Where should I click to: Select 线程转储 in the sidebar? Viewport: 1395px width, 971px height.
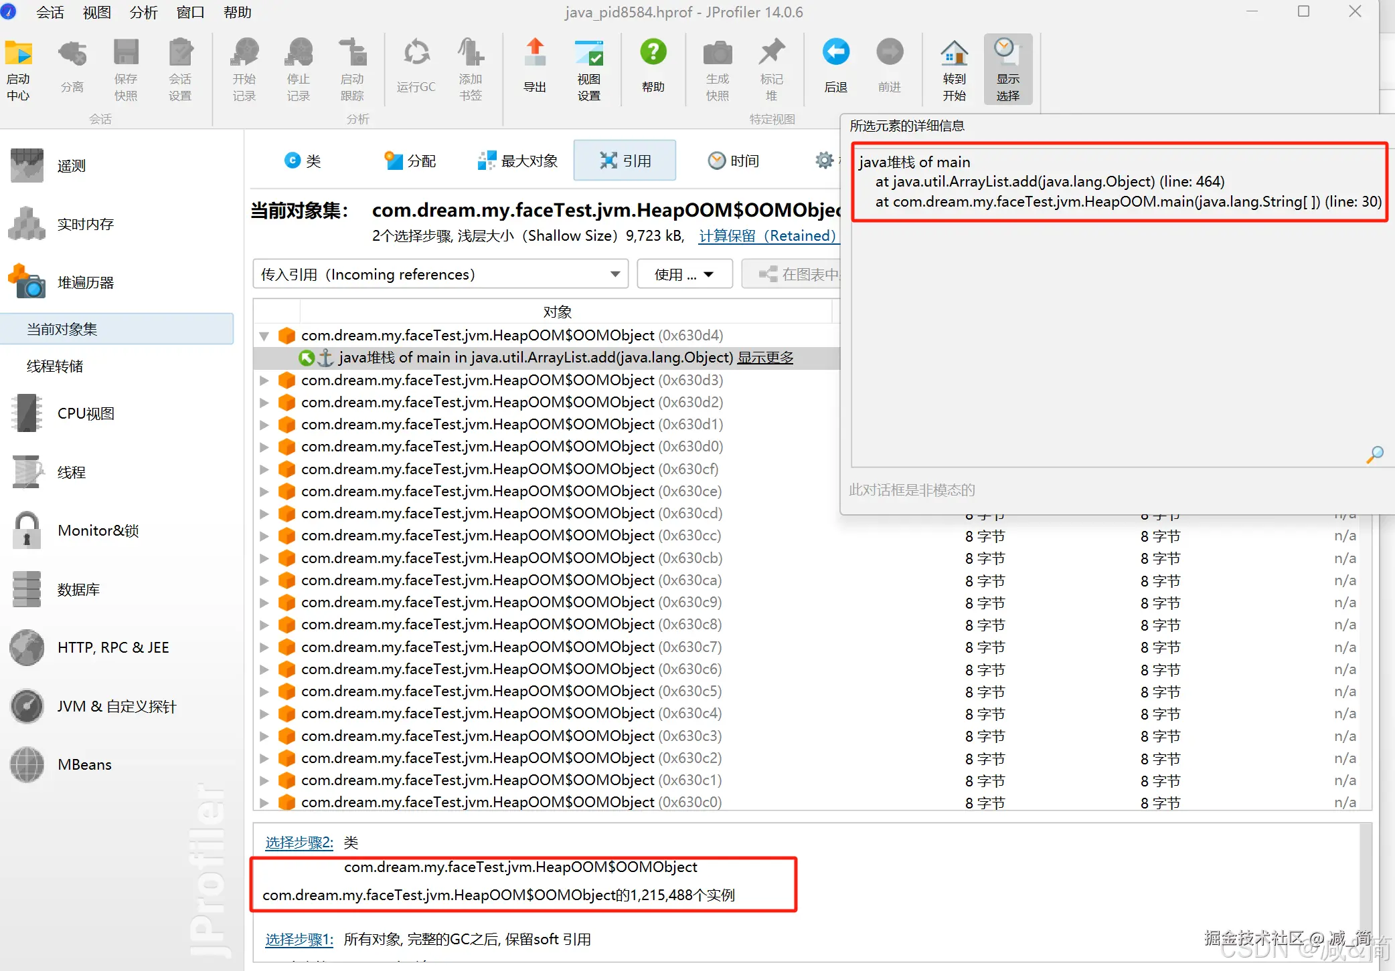coord(55,366)
